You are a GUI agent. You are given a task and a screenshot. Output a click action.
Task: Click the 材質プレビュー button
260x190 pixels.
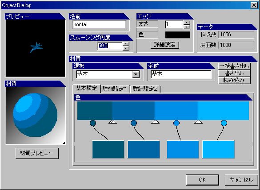pos(37,153)
